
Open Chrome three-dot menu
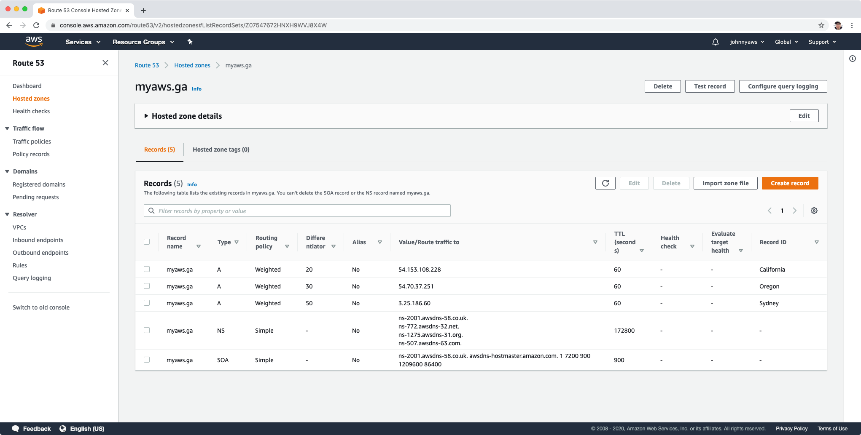click(x=852, y=25)
